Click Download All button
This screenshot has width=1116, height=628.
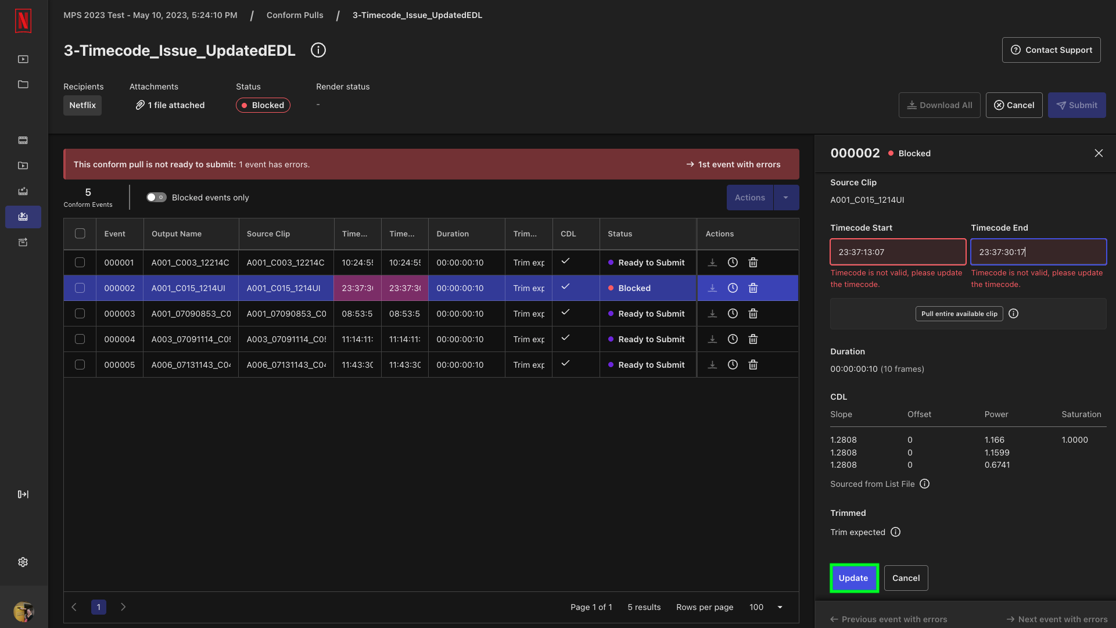tap(939, 105)
